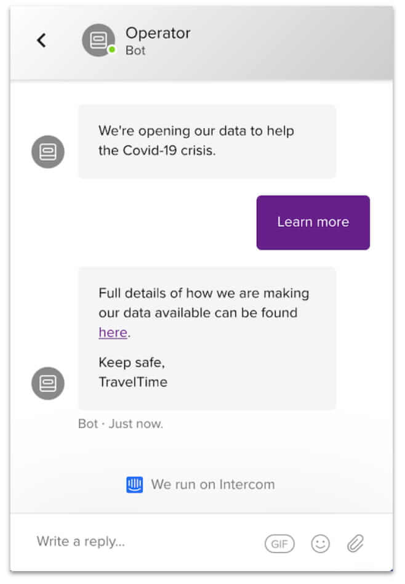Image resolution: width=405 pixels, height=584 pixels.
Task: Open the GIF picker
Action: (279, 543)
